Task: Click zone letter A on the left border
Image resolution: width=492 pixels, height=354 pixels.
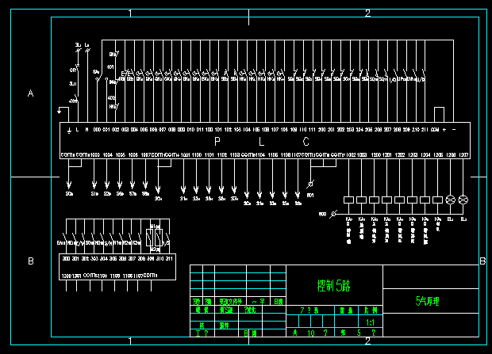Action: (x=30, y=93)
